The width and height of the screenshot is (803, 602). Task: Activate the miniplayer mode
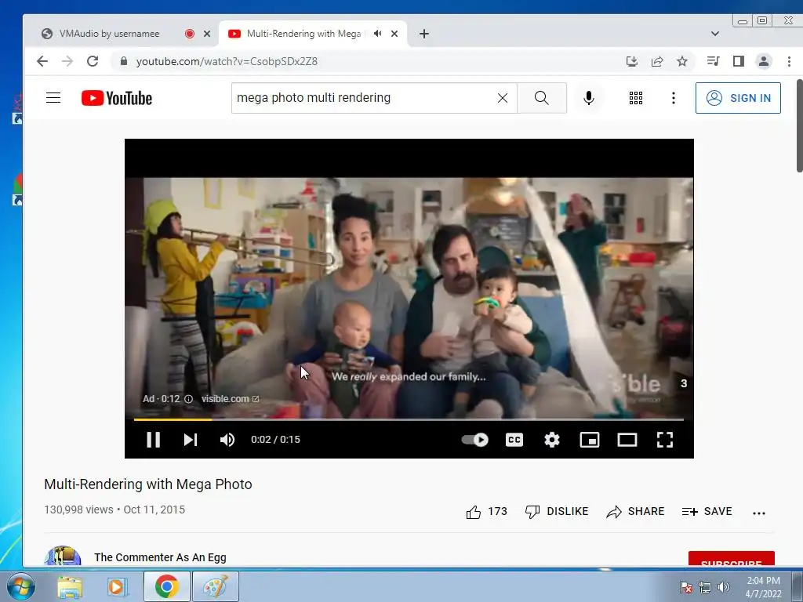pyautogui.click(x=590, y=440)
